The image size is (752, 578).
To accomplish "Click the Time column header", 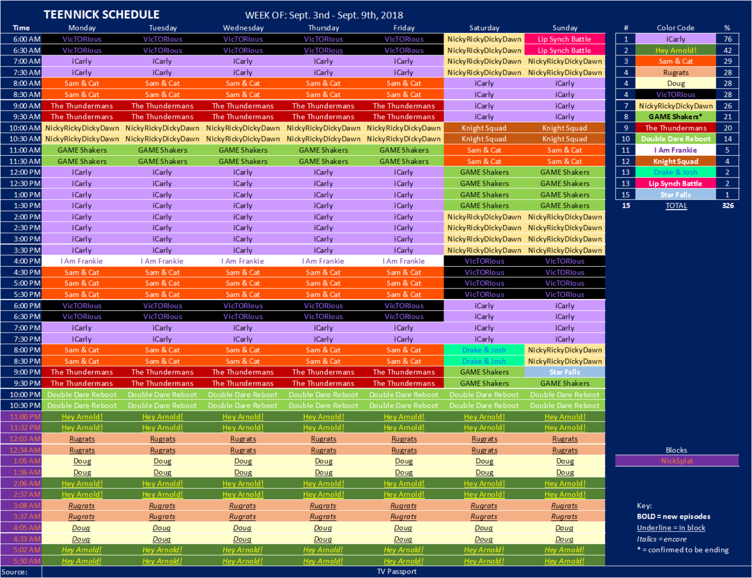I will pyautogui.click(x=21, y=28).
